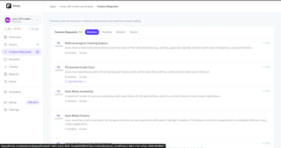This screenshot has height=148, width=281.
Task: Click the Feature Requests breadcrumb
Action: coord(107,7)
